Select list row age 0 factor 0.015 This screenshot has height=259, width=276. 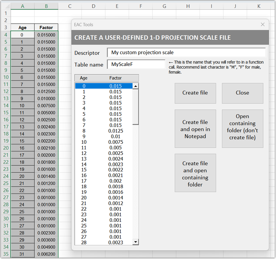click(104, 86)
